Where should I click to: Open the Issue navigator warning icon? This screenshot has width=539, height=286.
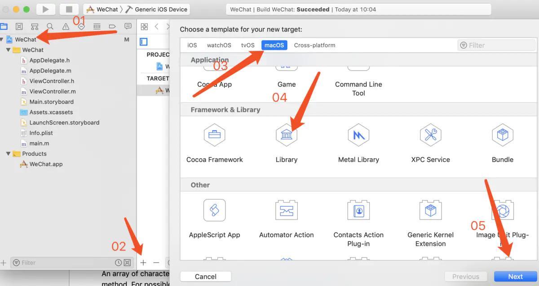tap(66, 27)
